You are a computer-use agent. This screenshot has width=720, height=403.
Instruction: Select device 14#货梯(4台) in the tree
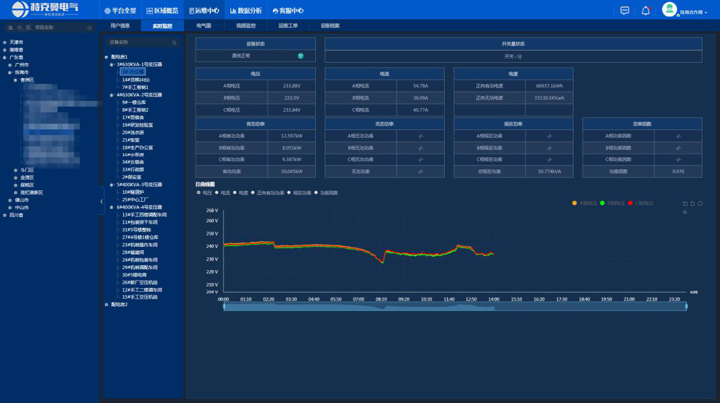coord(135,80)
